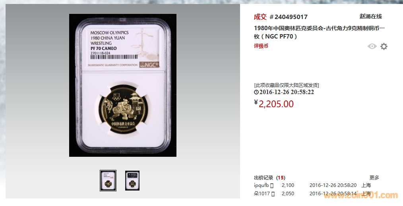Expand bid records with 更多

[374, 177]
